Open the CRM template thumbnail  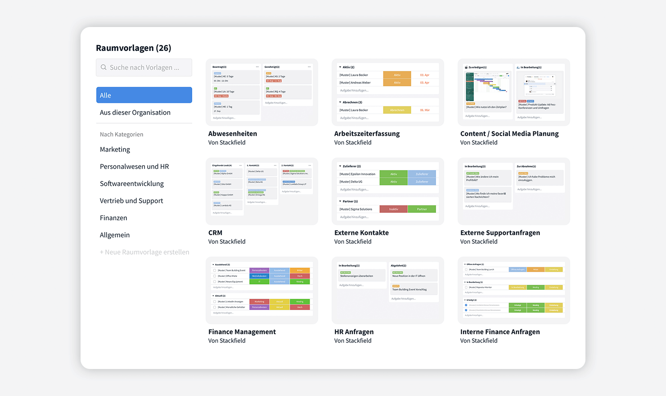click(262, 191)
